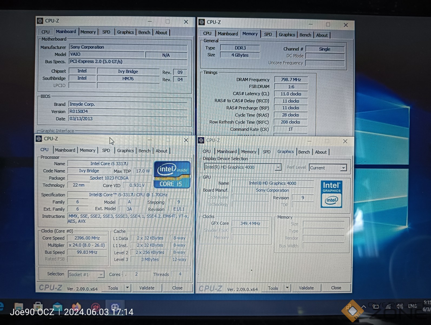This screenshot has width=431, height=325.
Task: Switch to the CPU tab in the Memory window
Action: [207, 33]
